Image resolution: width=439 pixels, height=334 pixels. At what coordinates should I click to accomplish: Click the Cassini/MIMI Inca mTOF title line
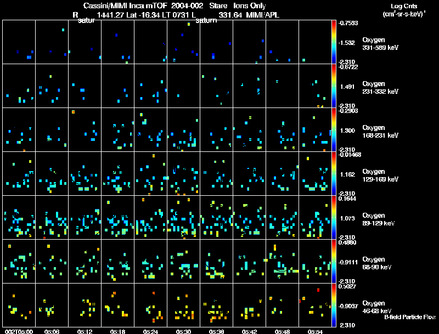point(175,6)
